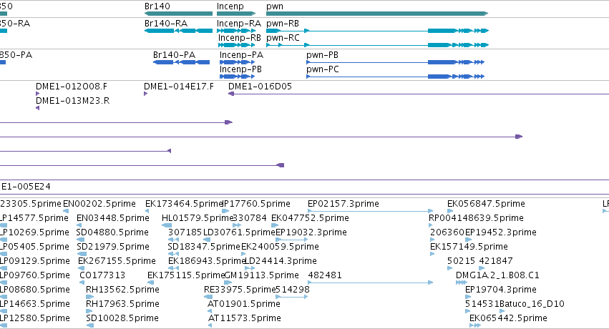Click the AT11573.5prime label

click(245, 318)
